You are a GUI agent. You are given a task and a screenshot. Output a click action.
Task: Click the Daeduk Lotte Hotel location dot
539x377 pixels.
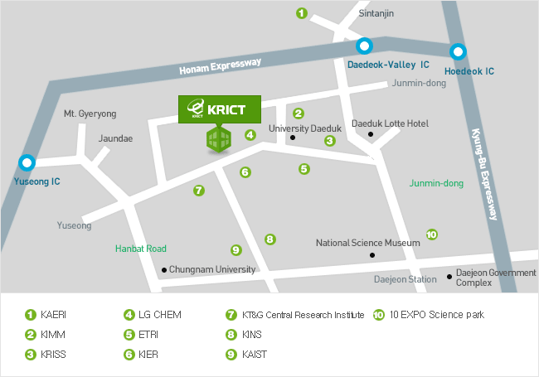[x=370, y=134]
